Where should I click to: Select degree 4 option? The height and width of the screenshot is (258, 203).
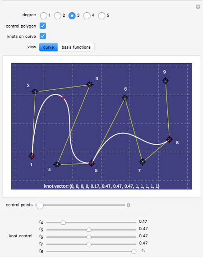[87, 16]
